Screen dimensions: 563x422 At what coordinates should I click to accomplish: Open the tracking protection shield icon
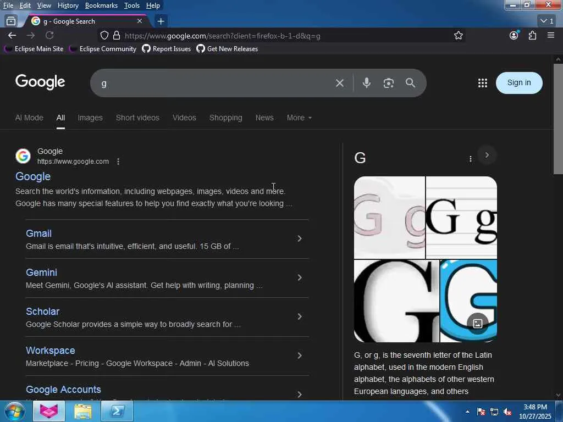104,35
